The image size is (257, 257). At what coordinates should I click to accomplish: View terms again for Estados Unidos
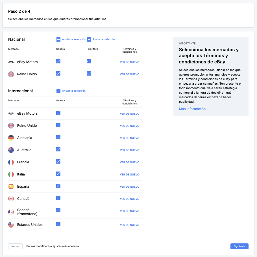[x=129, y=225]
